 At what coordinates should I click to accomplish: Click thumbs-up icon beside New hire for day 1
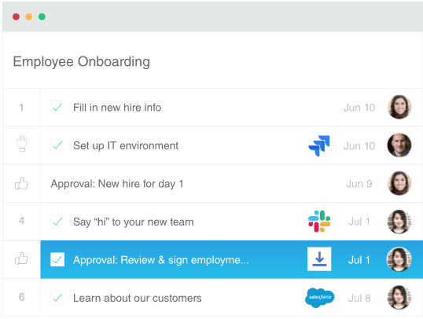[21, 184]
